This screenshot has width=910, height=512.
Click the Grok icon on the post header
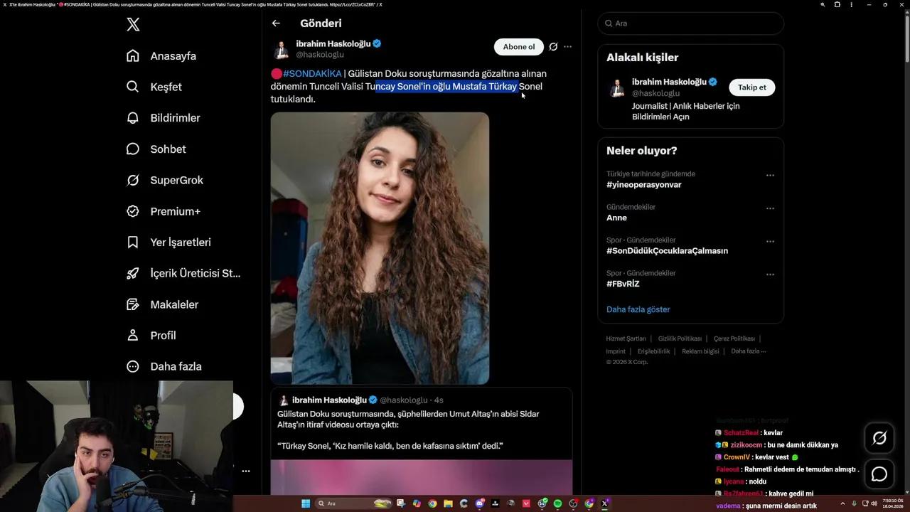(x=553, y=47)
